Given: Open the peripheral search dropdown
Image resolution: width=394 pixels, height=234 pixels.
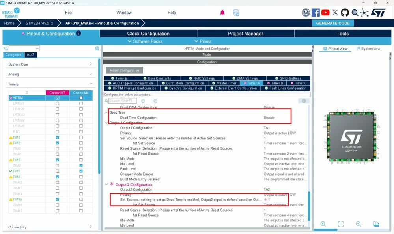Looking at the screenshot, I should pyautogui.click(x=37, y=48).
